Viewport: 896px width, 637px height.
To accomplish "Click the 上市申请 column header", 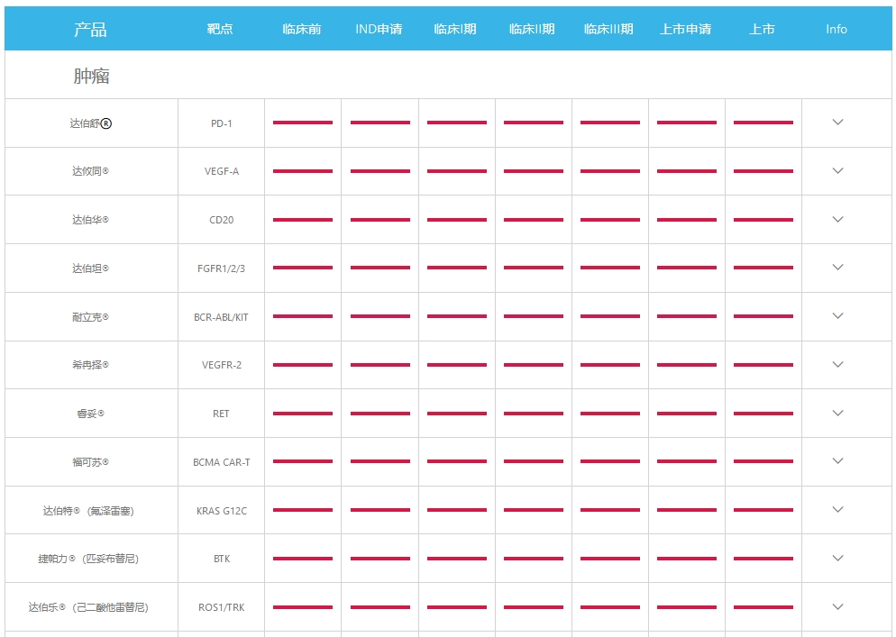I will coord(685,30).
